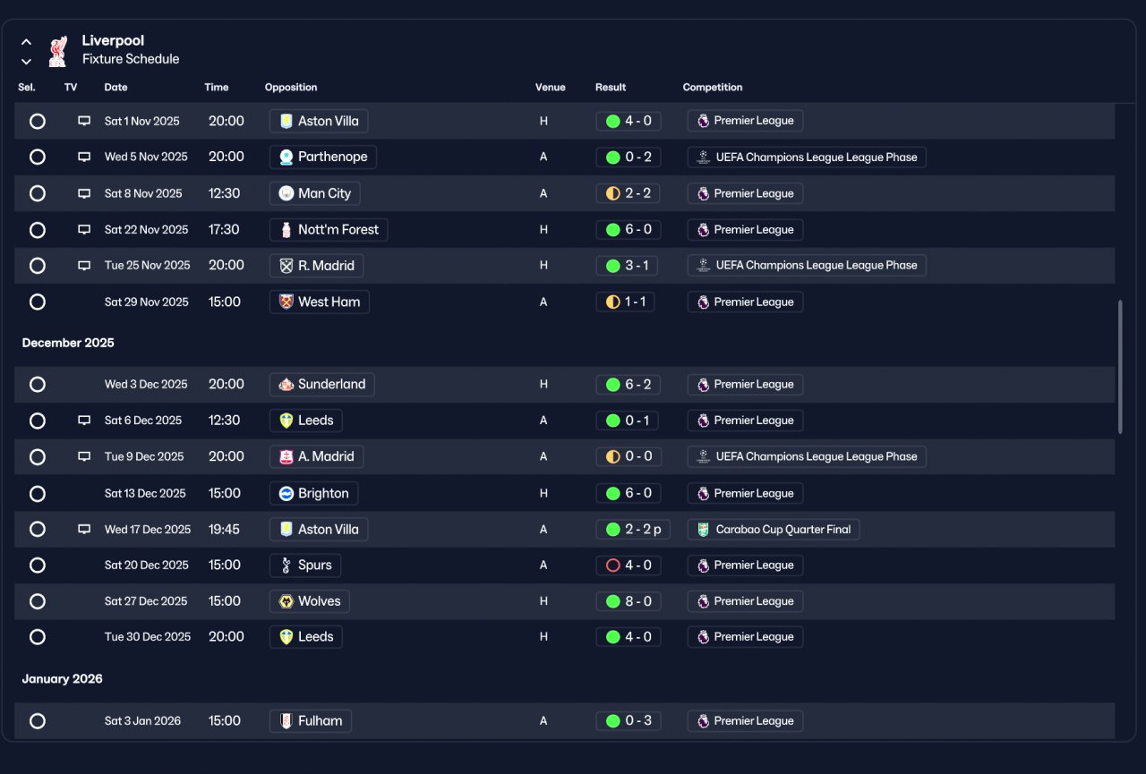Viewport: 1146px width, 774px height.
Task: Select the Fulham fixture radio button
Action: tap(38, 721)
